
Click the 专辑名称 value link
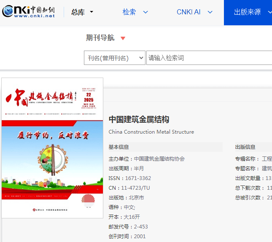(x=267, y=159)
